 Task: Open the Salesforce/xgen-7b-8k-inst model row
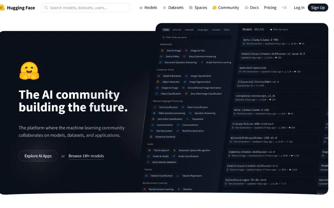269,181
